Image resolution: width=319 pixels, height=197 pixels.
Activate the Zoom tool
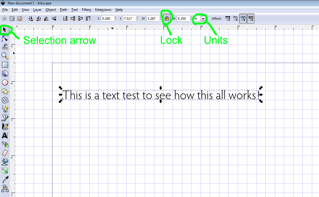(x=5, y=56)
